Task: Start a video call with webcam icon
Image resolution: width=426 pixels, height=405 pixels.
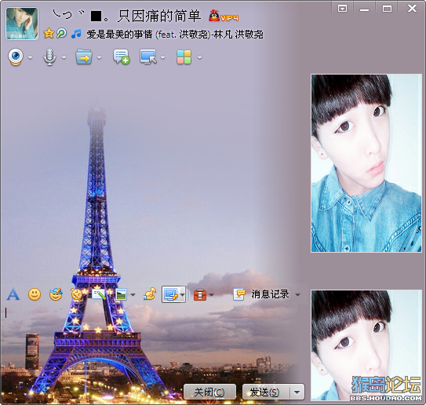Action: coord(16,57)
